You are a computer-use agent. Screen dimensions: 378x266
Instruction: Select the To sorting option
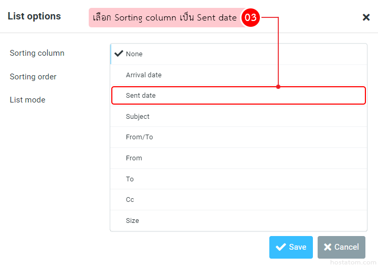(x=130, y=179)
